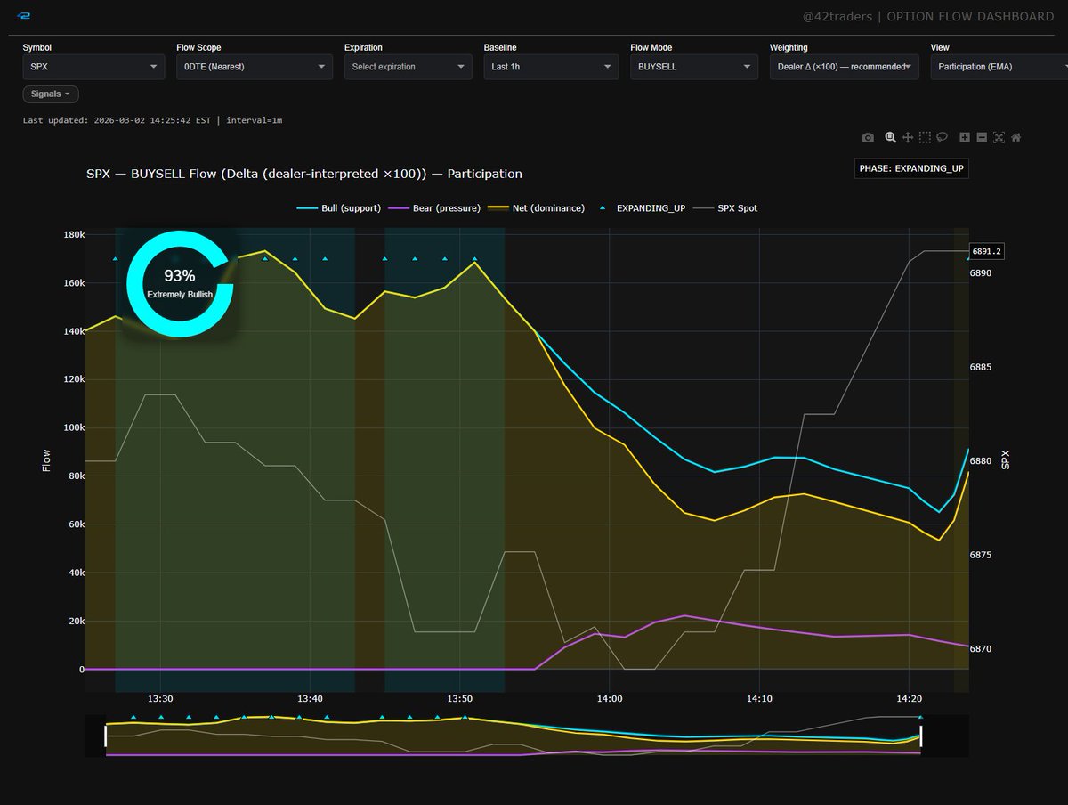This screenshot has height=805, width=1068.
Task: Click the 13:30 x-axis tick label
Action: (160, 699)
